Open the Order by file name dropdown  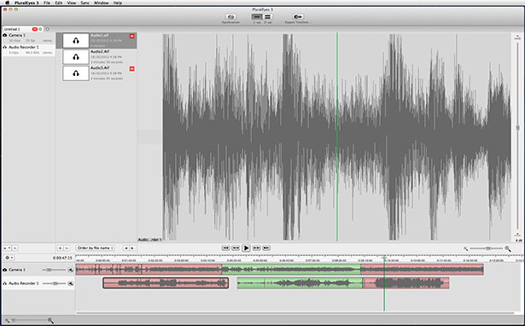pyautogui.click(x=95, y=248)
